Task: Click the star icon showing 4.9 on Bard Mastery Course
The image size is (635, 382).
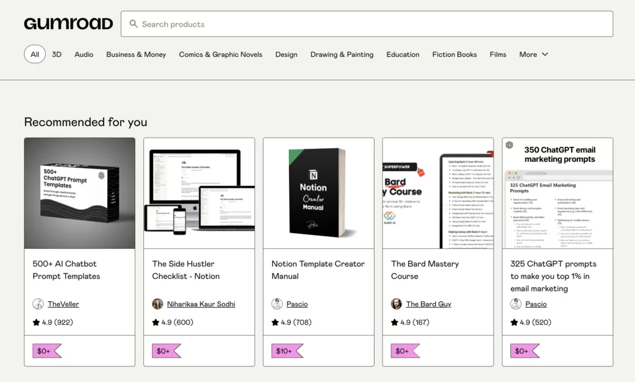Action: [394, 322]
